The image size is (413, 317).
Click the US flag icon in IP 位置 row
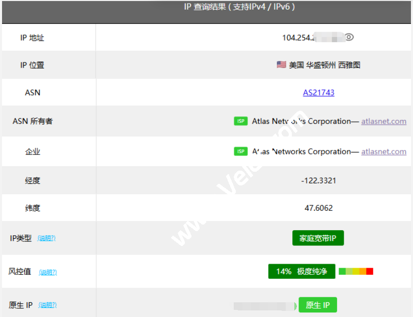point(281,65)
